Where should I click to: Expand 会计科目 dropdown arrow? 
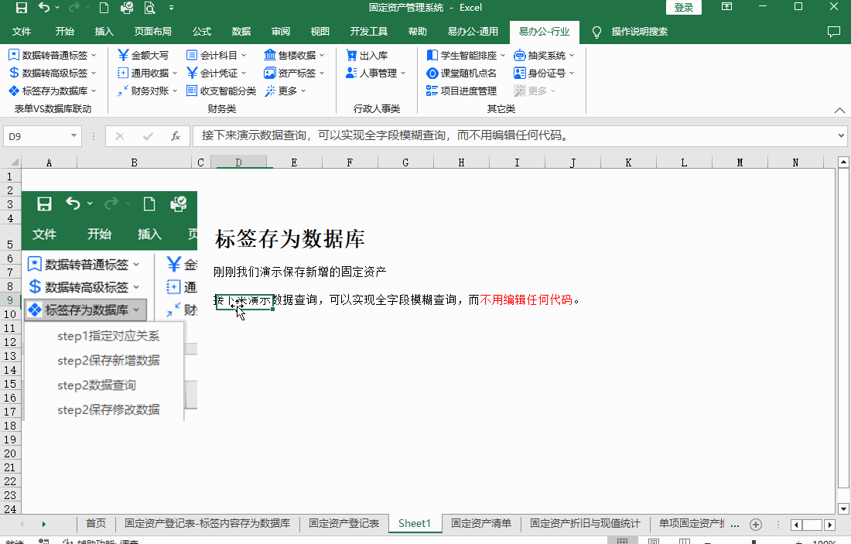coord(244,56)
